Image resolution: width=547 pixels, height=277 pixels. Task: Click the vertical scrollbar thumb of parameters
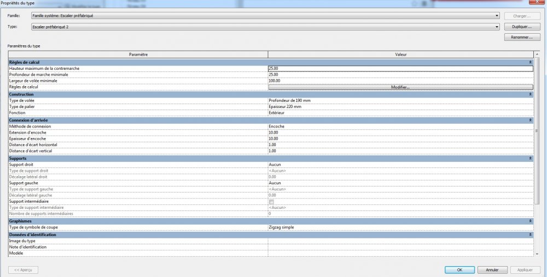click(537, 131)
